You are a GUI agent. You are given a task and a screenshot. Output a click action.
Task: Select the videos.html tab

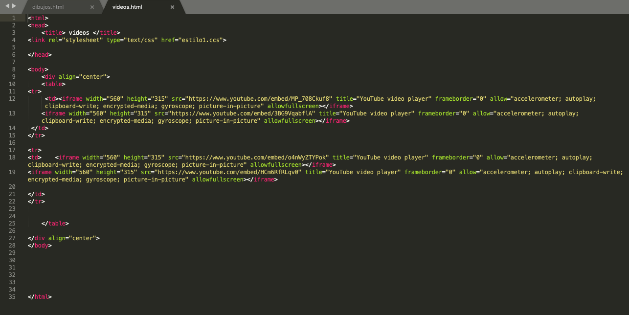click(x=127, y=7)
